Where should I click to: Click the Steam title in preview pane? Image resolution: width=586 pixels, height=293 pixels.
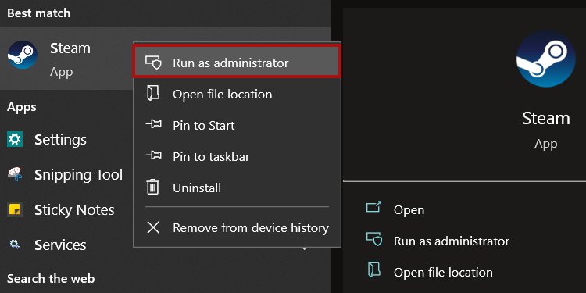545,119
